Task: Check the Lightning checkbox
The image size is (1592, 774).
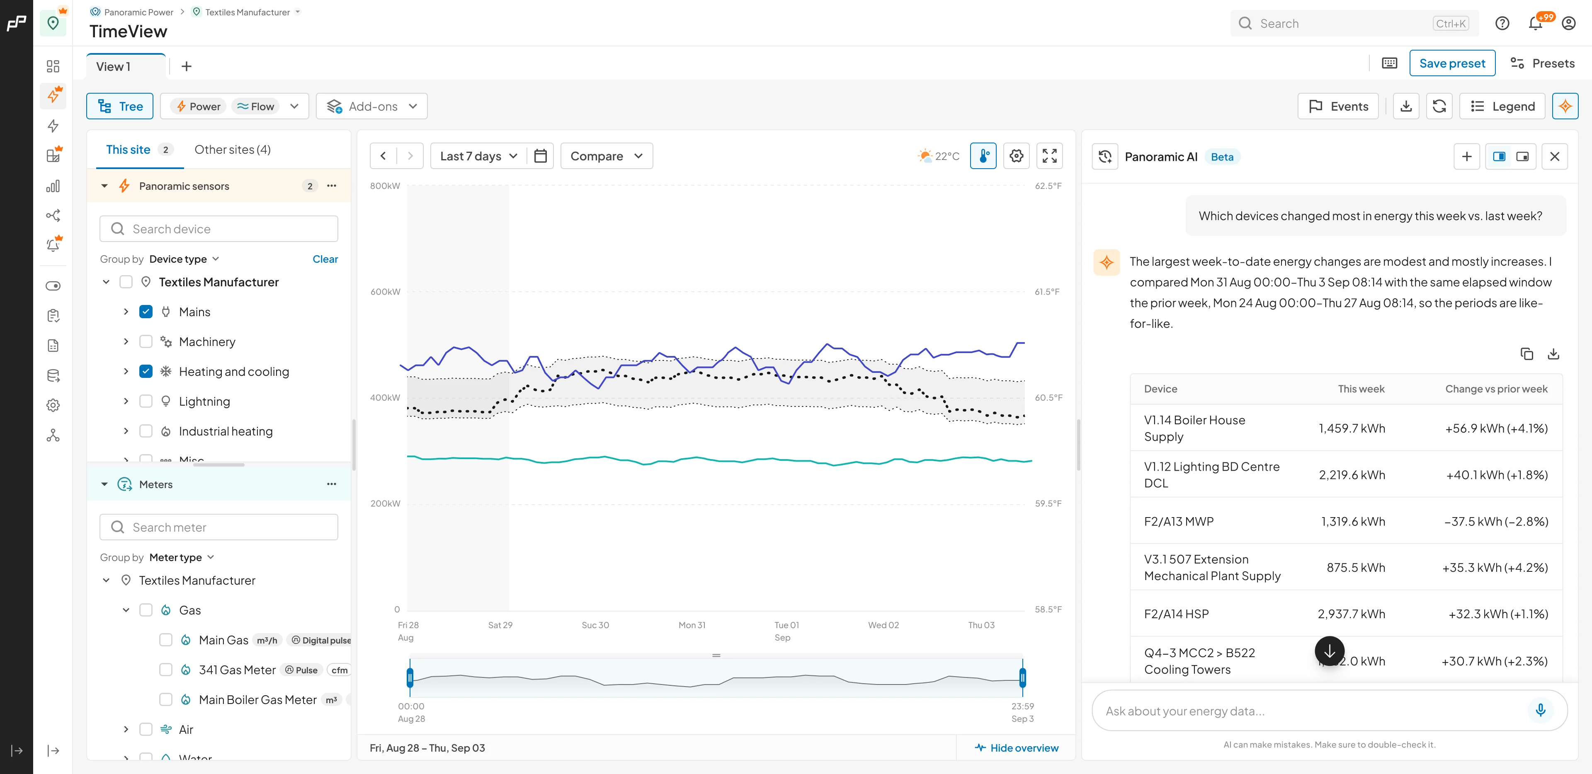Action: (x=146, y=402)
